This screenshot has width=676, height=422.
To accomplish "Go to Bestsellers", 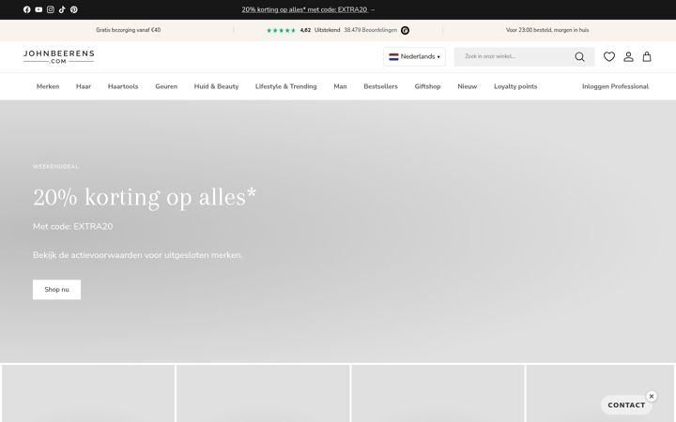I will (380, 86).
